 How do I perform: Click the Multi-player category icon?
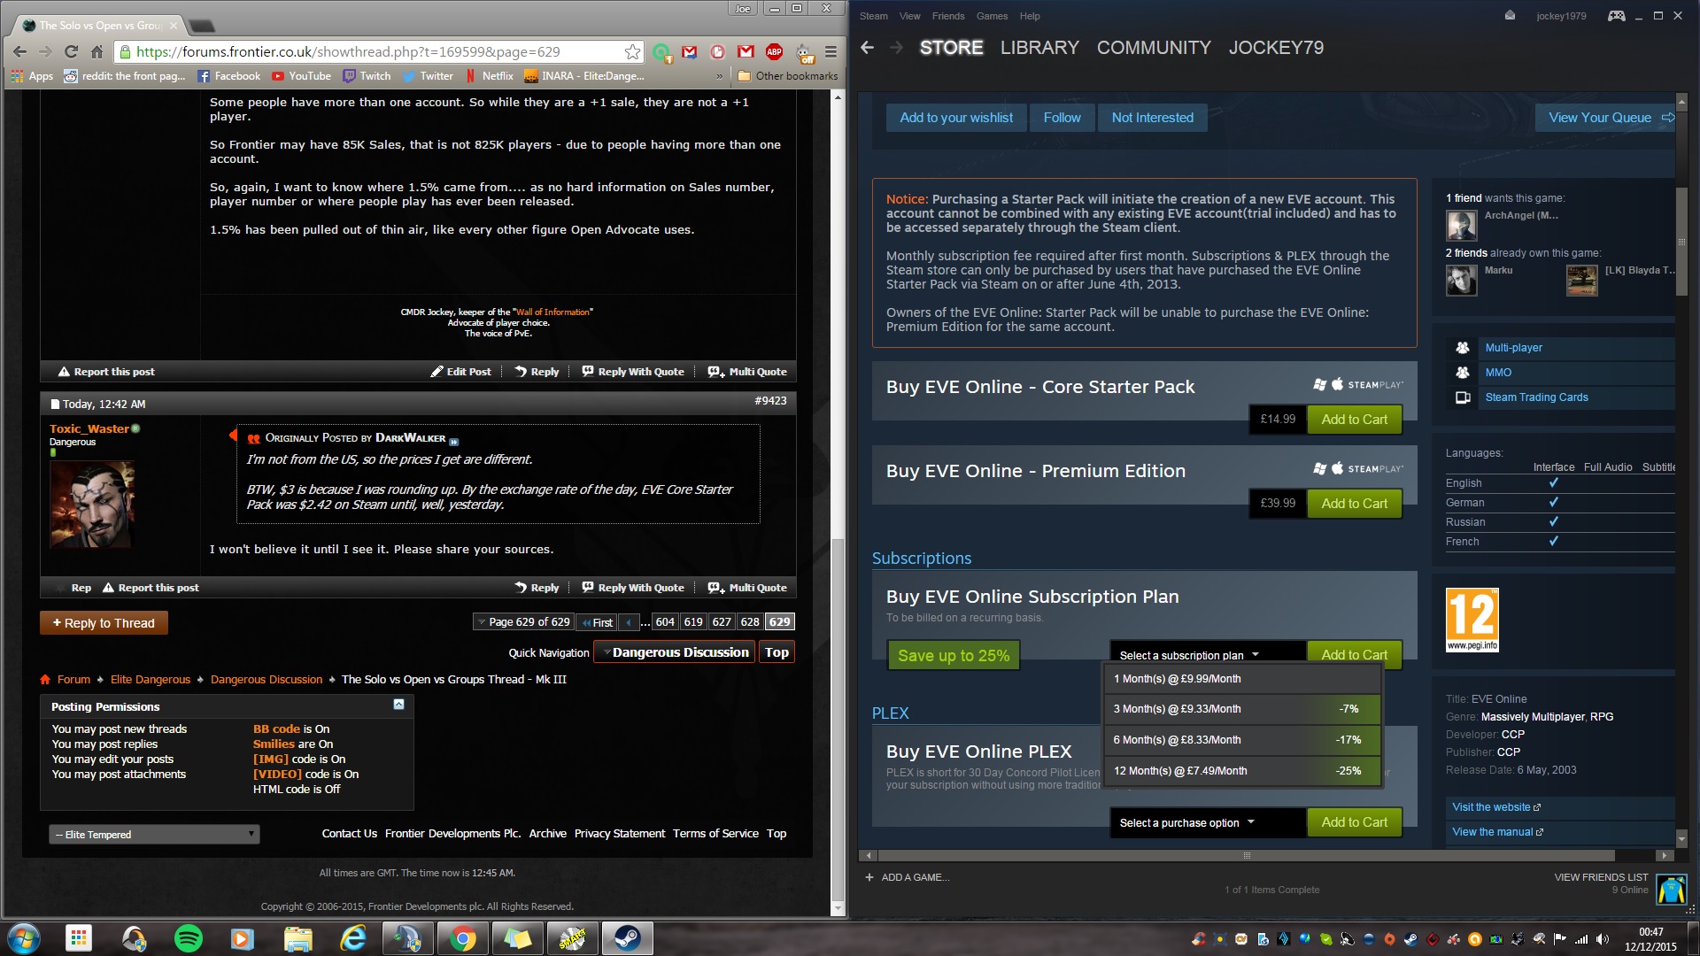[x=1463, y=348]
